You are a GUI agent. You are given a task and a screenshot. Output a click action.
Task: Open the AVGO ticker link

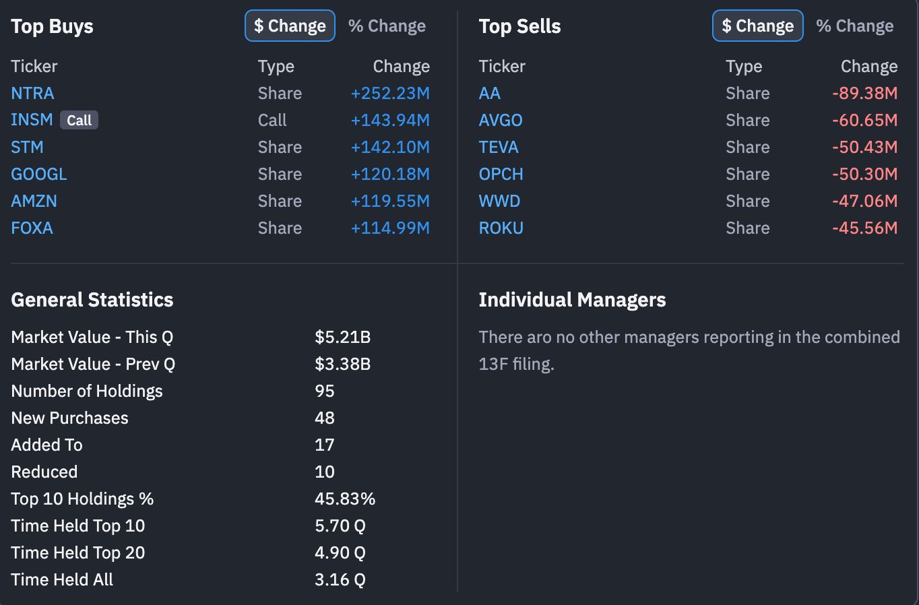tap(501, 120)
